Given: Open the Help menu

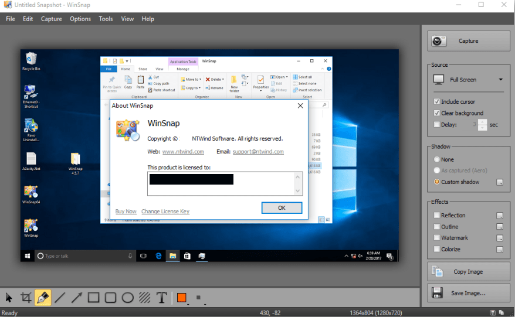Looking at the screenshot, I should [148, 19].
